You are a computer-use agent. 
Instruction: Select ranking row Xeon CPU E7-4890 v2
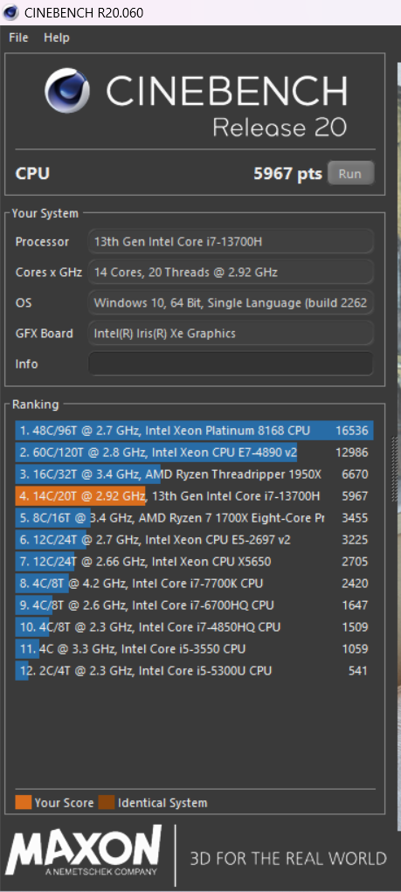pos(194,453)
